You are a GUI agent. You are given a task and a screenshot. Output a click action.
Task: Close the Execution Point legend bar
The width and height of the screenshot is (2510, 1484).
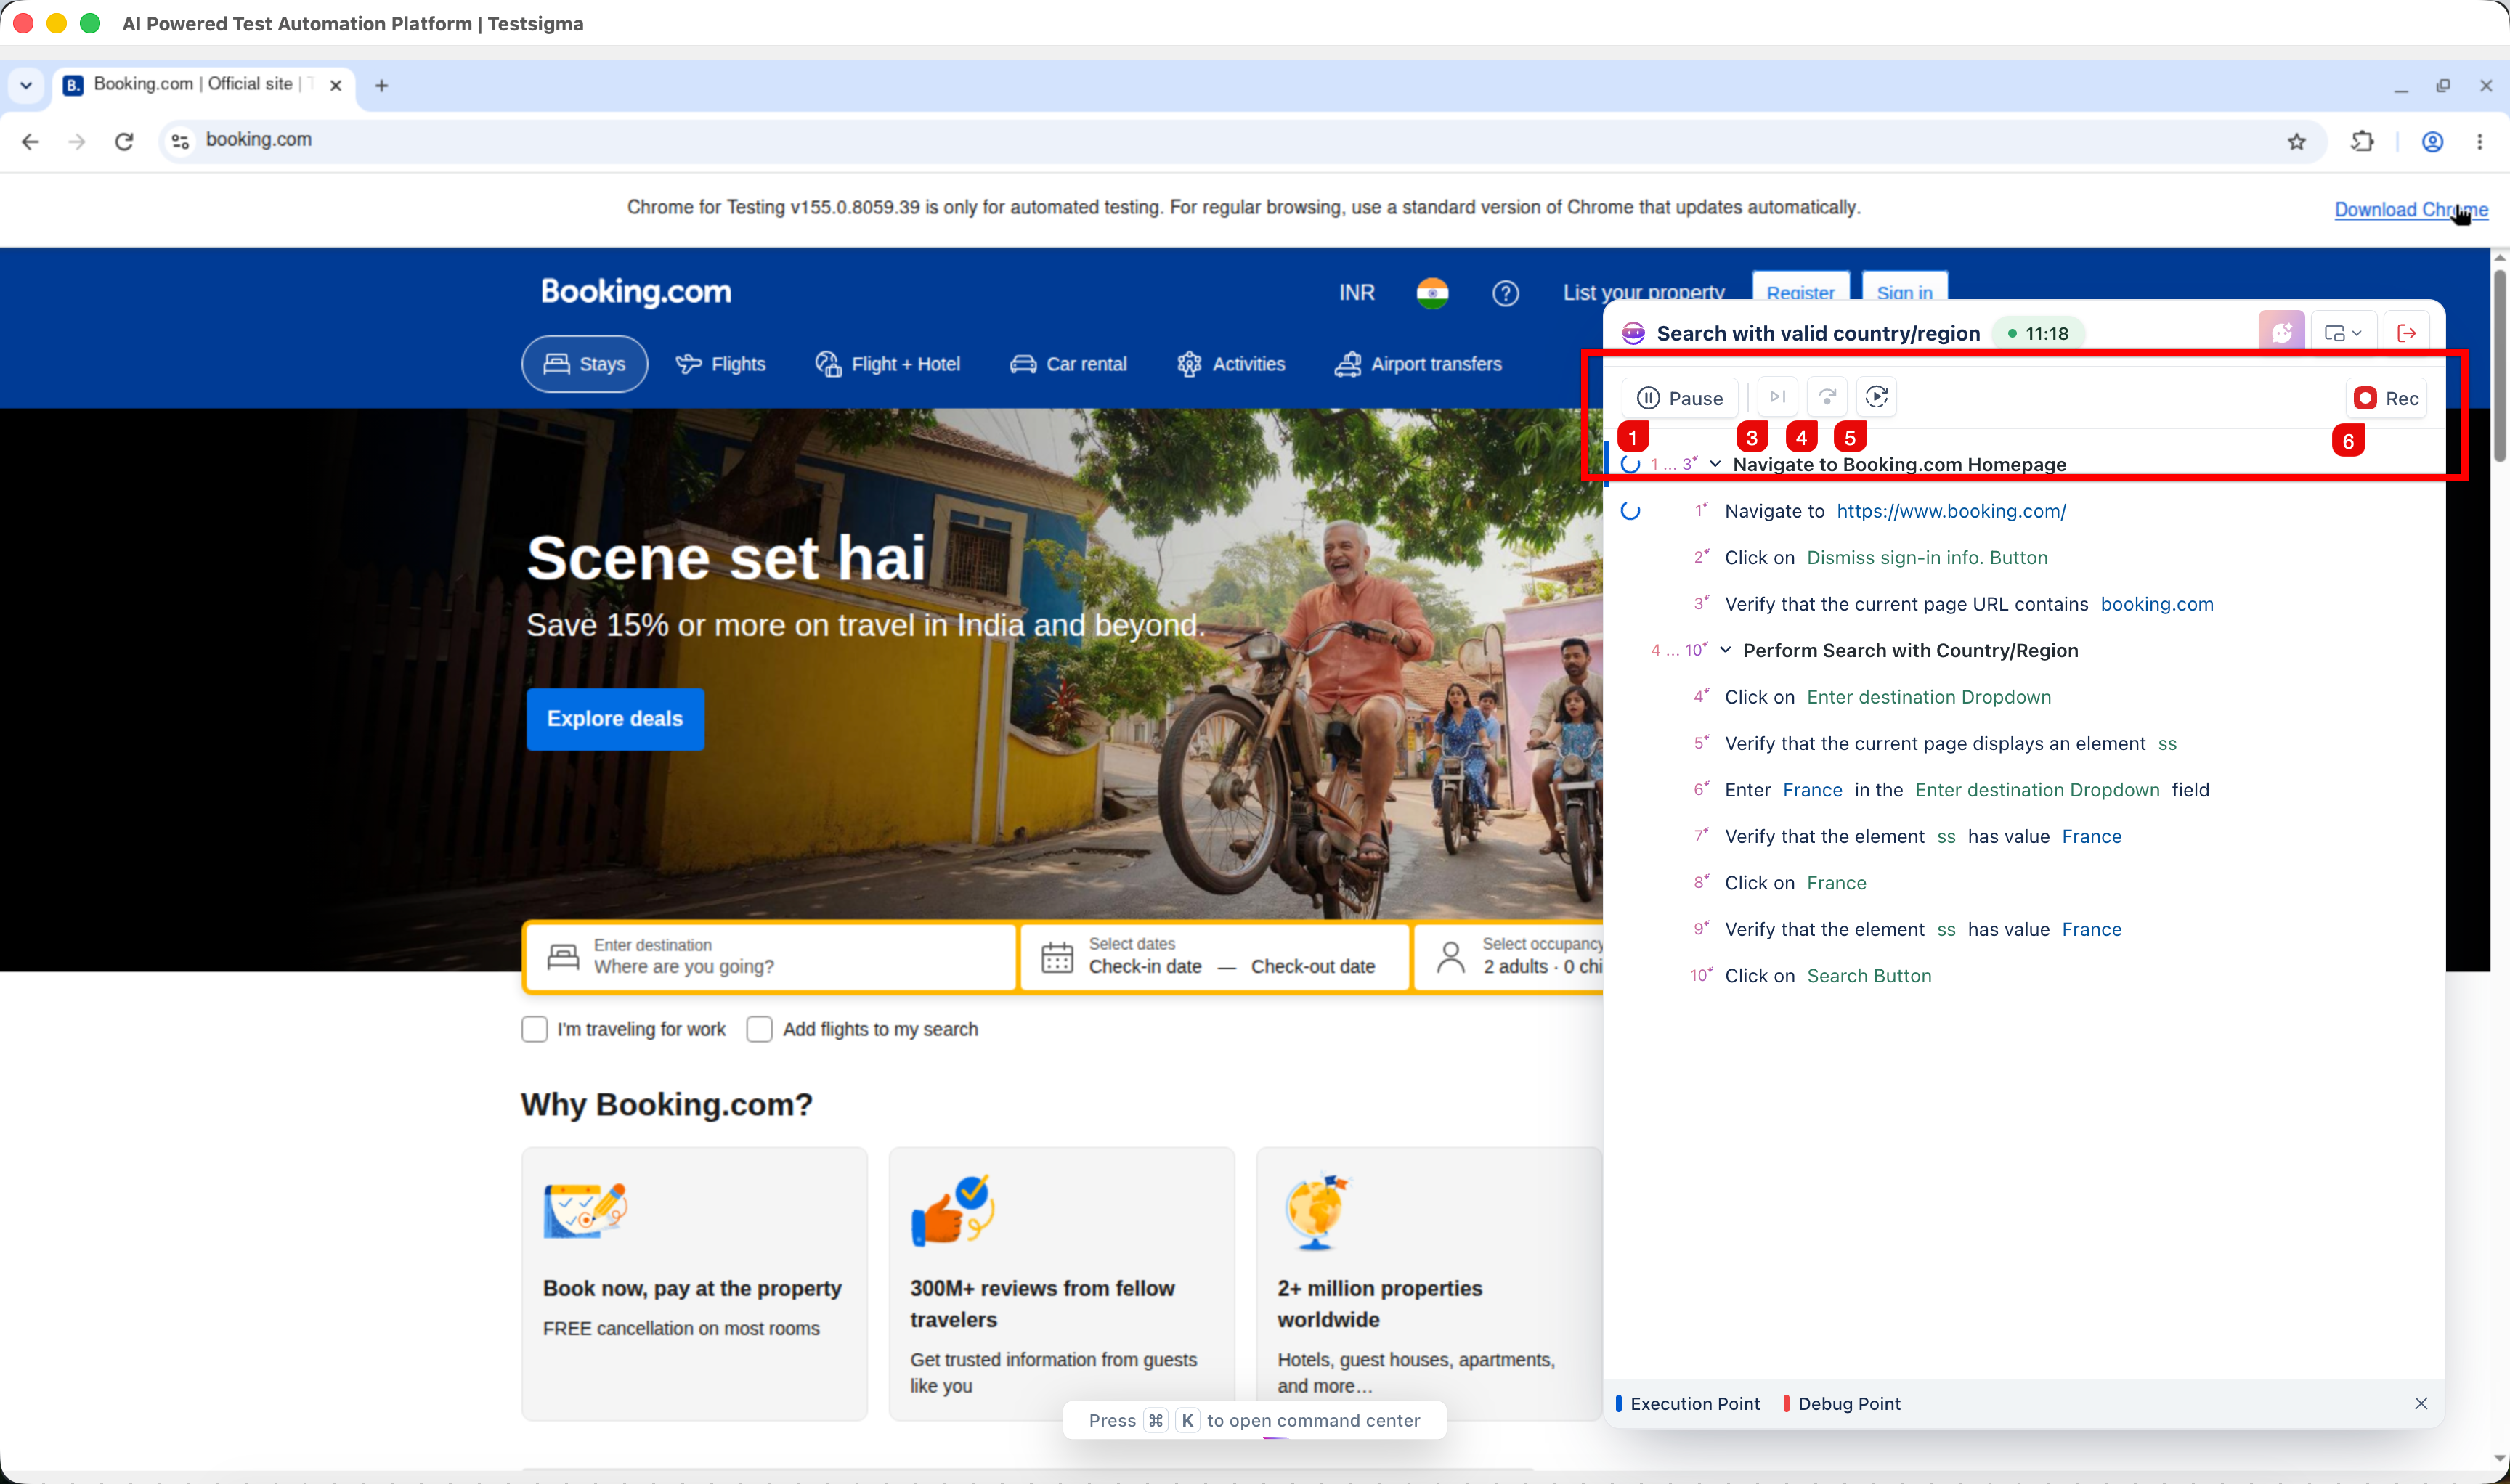point(2421,1403)
